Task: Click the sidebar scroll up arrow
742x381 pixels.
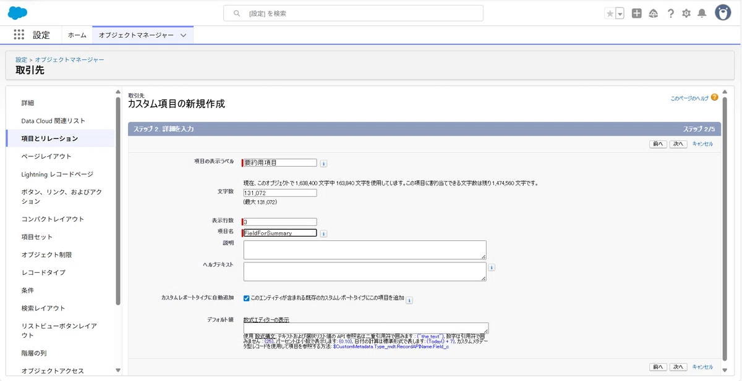Action: (x=118, y=92)
